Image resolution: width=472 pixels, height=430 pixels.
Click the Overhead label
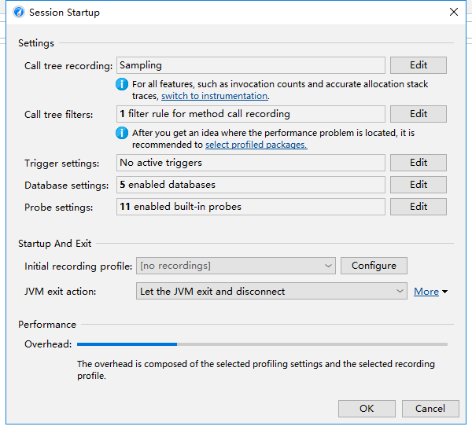point(48,344)
